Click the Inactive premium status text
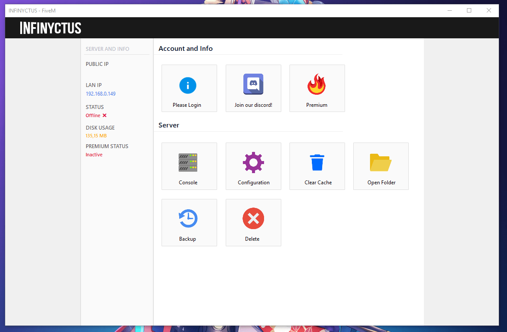Screen dimensions: 507x332 tap(94, 155)
